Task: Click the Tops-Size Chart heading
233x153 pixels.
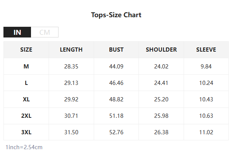Action: click(116, 15)
